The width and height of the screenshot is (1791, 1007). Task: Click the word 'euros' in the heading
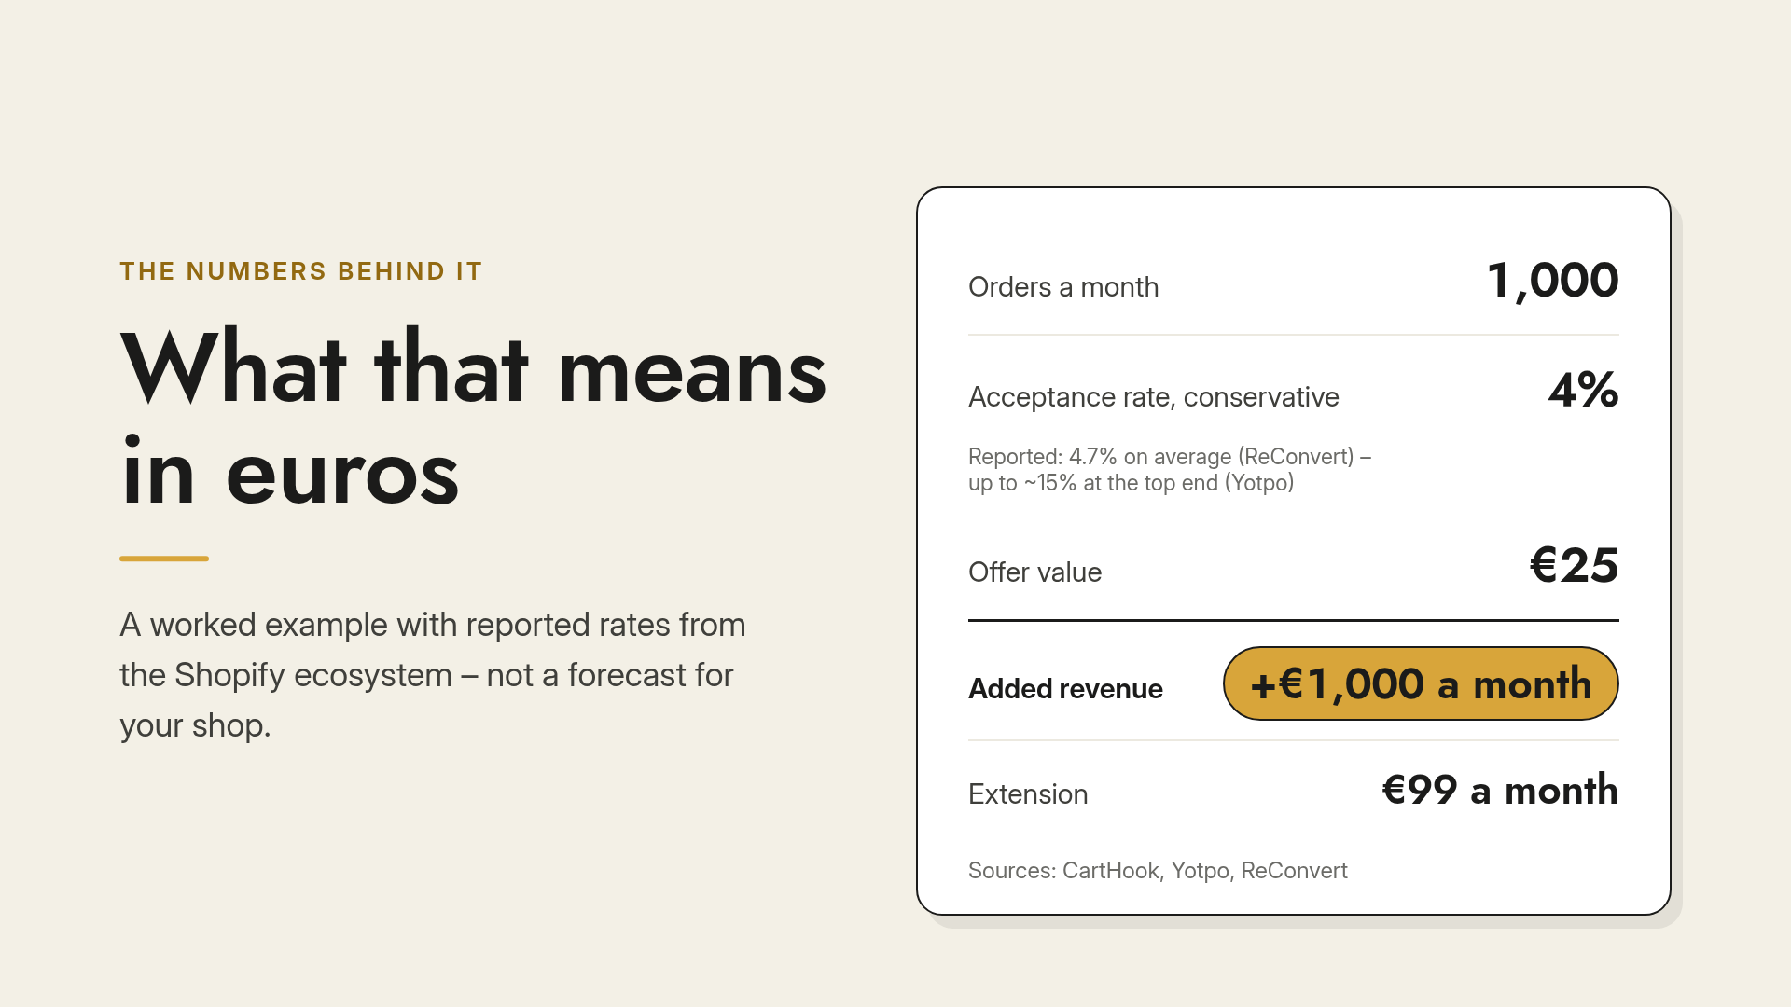pyautogui.click(x=342, y=474)
